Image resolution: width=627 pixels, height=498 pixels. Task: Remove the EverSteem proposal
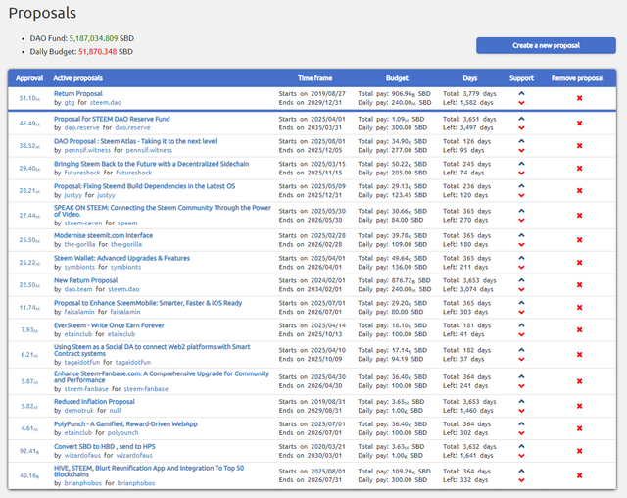[x=579, y=329]
